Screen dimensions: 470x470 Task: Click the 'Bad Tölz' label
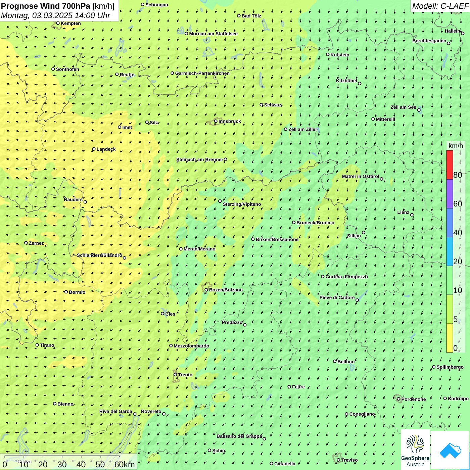[251, 16]
